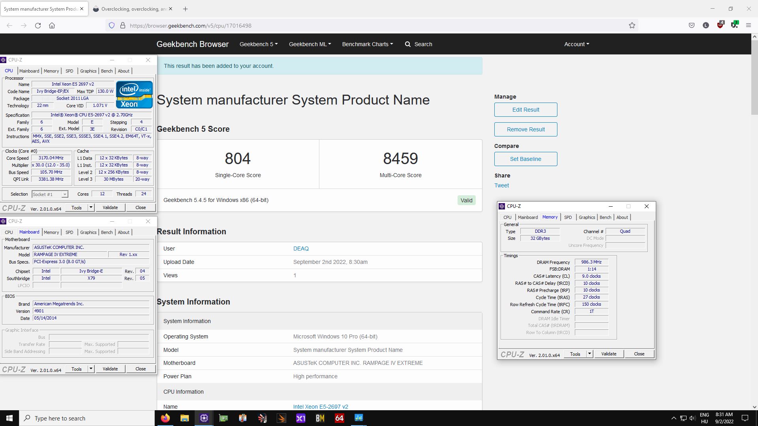Open the BM benchmark taskbar icon
Screen dimensions: 758x426
[320, 418]
